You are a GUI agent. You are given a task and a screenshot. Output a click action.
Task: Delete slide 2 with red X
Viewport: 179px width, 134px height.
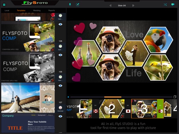122,116
